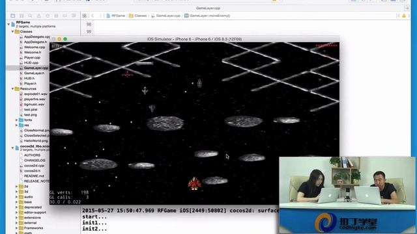Open the Project navigator folder icon
Viewport: 417px width, 234px height.
click(13, 16)
